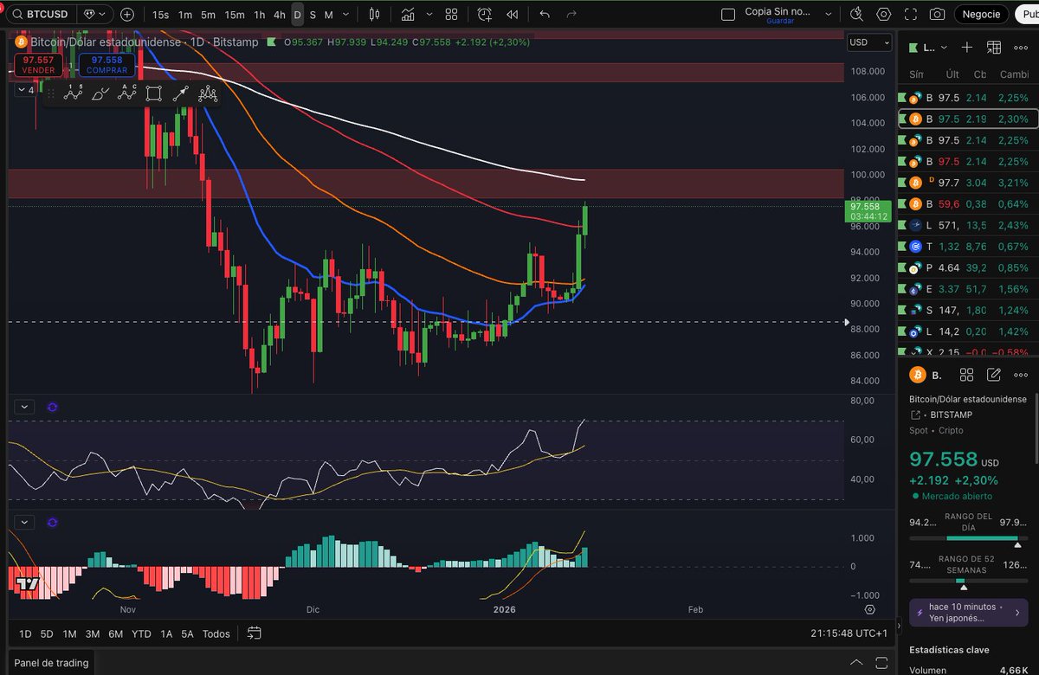Select the 4h timeframe
1039x675 pixels.
tap(279, 15)
